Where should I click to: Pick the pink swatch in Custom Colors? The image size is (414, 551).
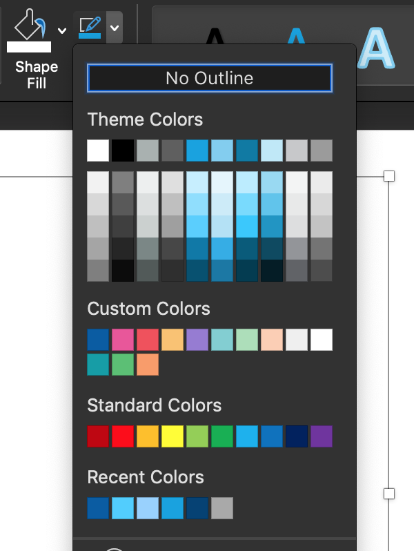point(123,340)
